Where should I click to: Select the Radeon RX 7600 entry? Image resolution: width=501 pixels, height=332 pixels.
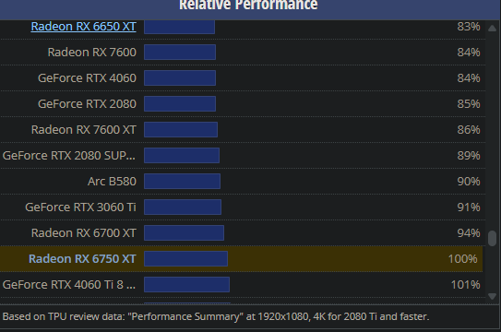tap(92, 52)
